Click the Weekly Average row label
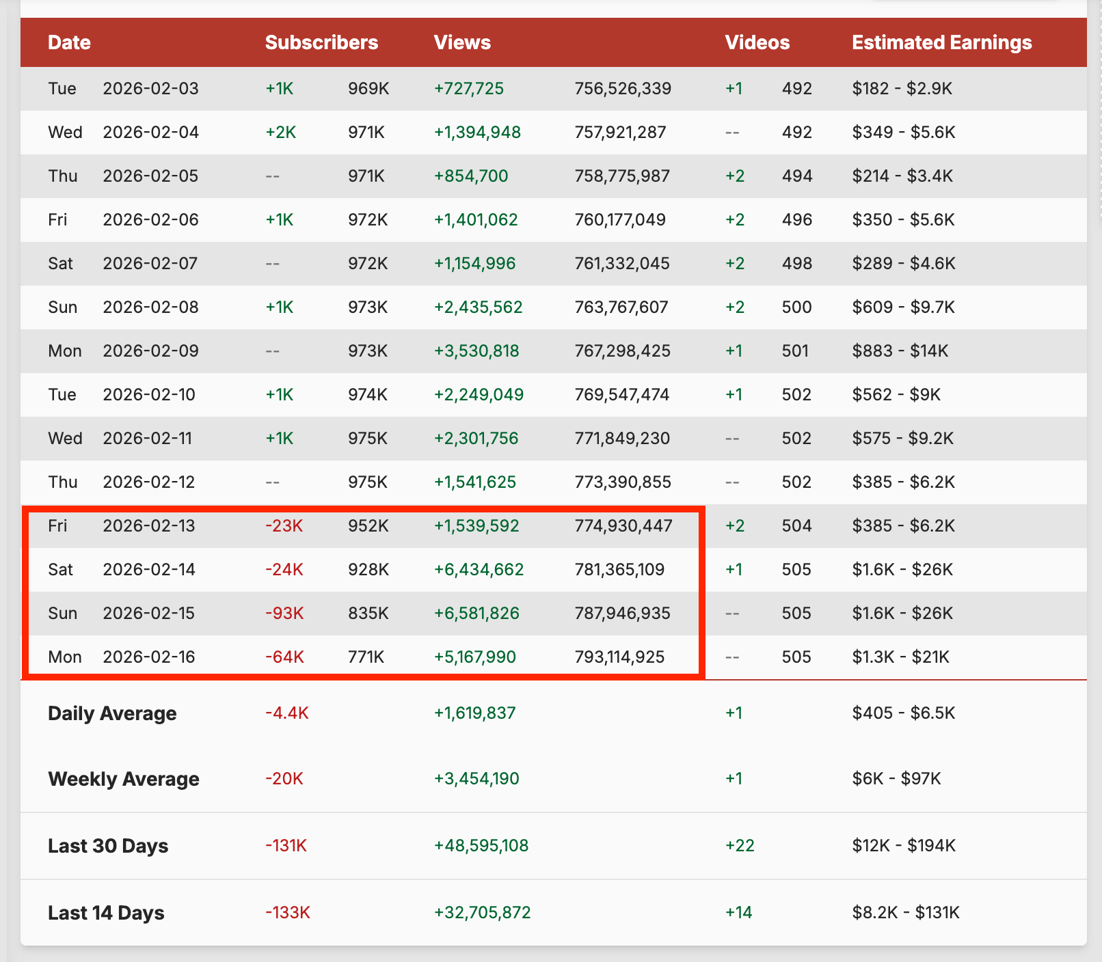 (x=123, y=779)
